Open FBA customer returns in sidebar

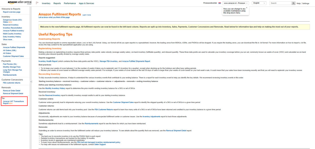(12, 83)
